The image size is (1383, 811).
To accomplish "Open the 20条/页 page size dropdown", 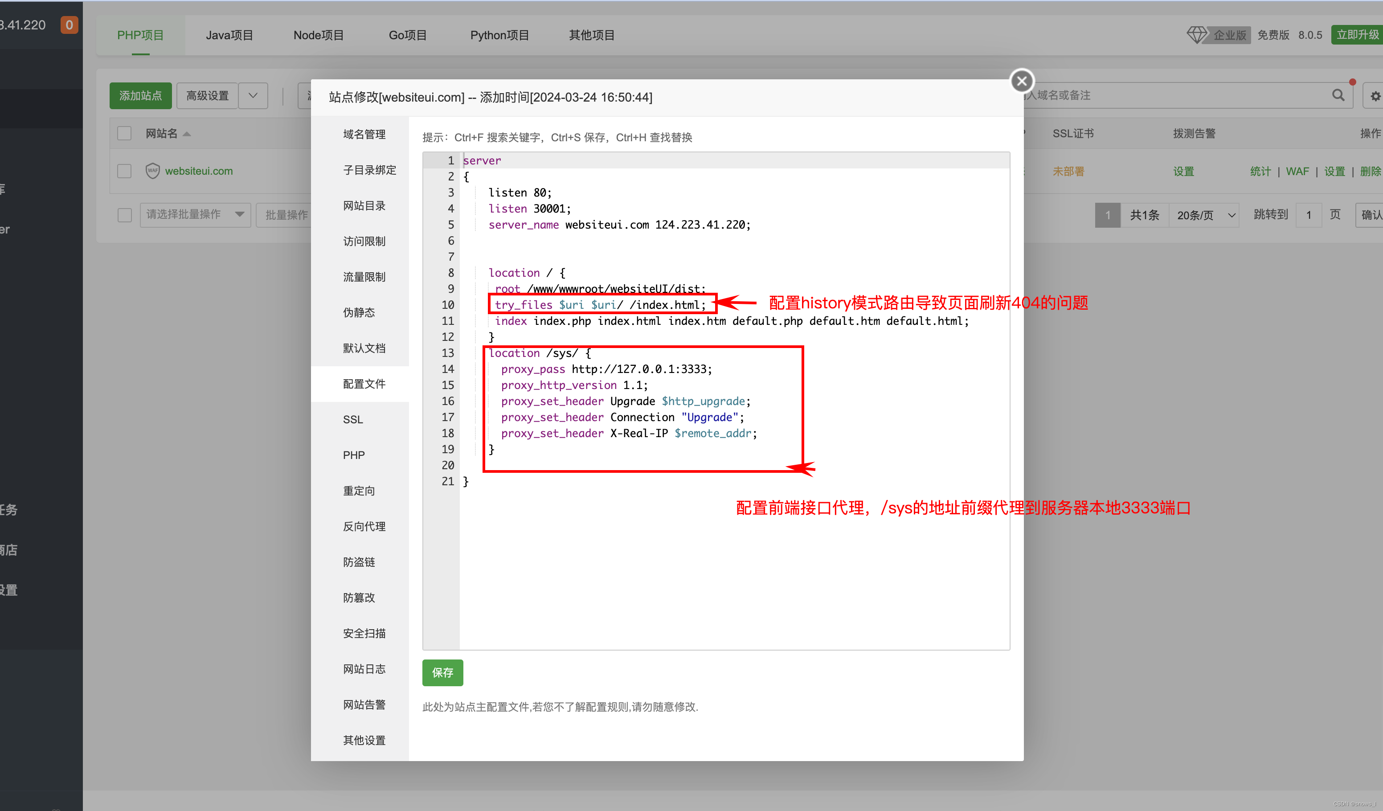I will (x=1204, y=215).
